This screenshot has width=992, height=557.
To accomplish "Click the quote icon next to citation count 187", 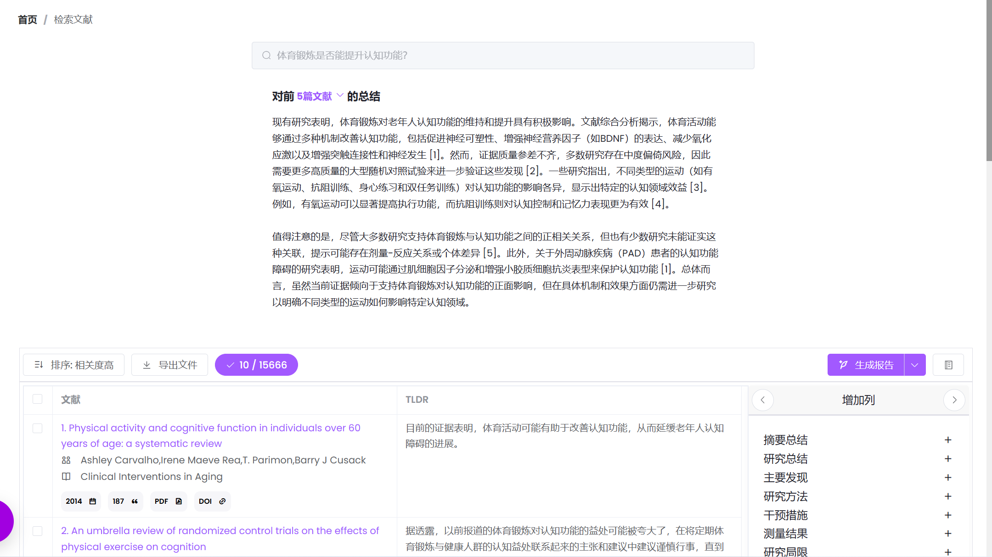I will click(134, 501).
